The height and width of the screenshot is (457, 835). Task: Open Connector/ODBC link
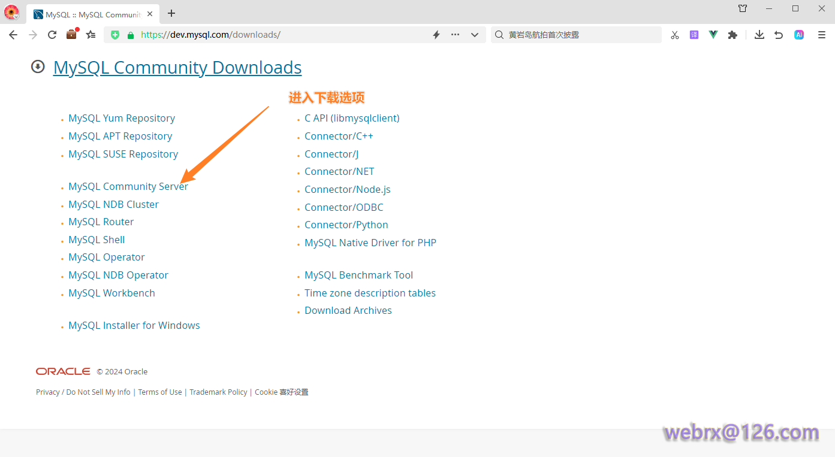pos(344,208)
